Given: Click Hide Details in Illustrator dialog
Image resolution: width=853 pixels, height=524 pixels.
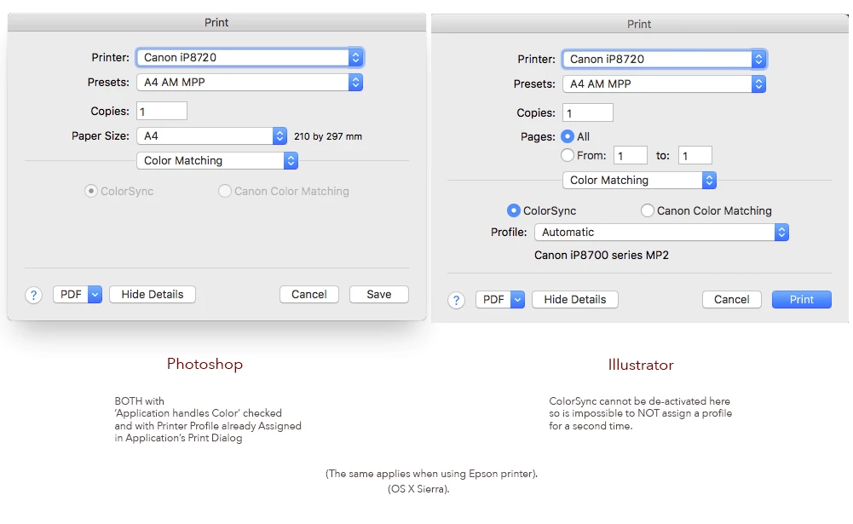Looking at the screenshot, I should pos(575,299).
